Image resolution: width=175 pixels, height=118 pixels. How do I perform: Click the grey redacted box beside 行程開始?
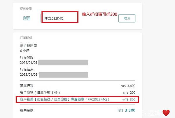click(63, 63)
